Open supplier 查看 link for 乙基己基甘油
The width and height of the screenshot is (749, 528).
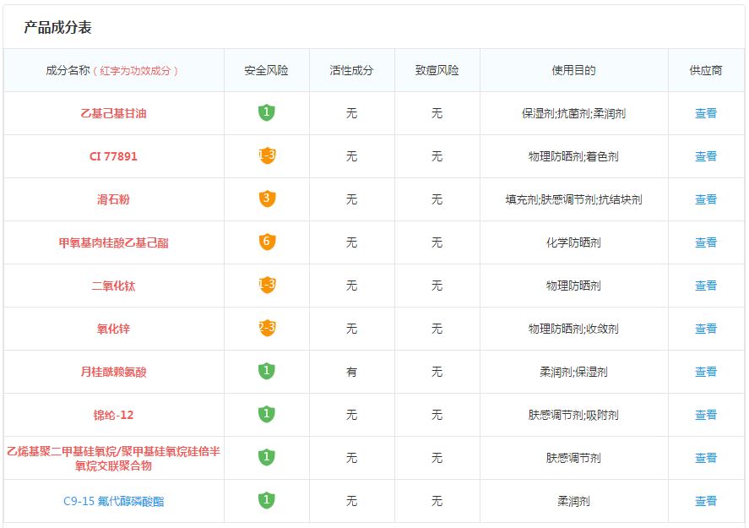tap(706, 113)
